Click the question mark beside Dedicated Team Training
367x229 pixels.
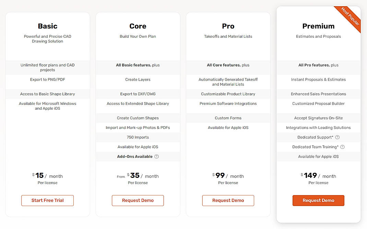click(x=342, y=147)
